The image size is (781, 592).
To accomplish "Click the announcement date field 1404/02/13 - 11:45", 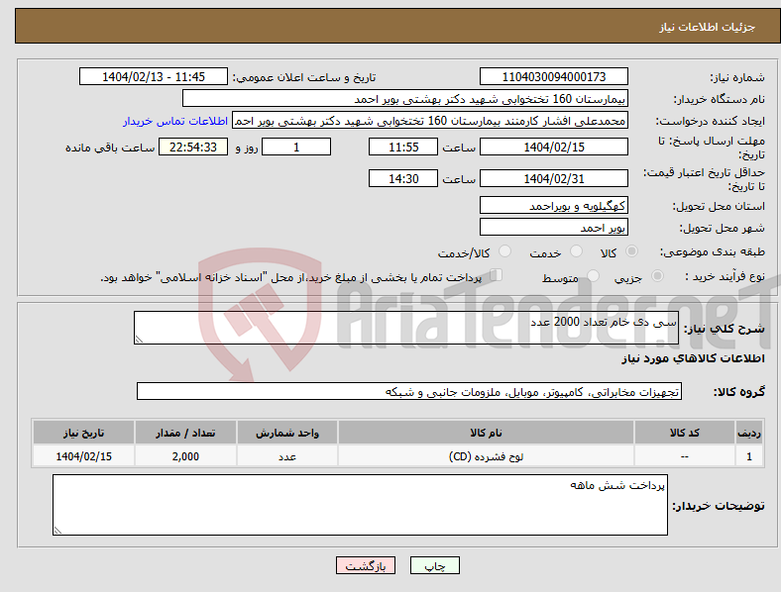I will coord(154,76).
